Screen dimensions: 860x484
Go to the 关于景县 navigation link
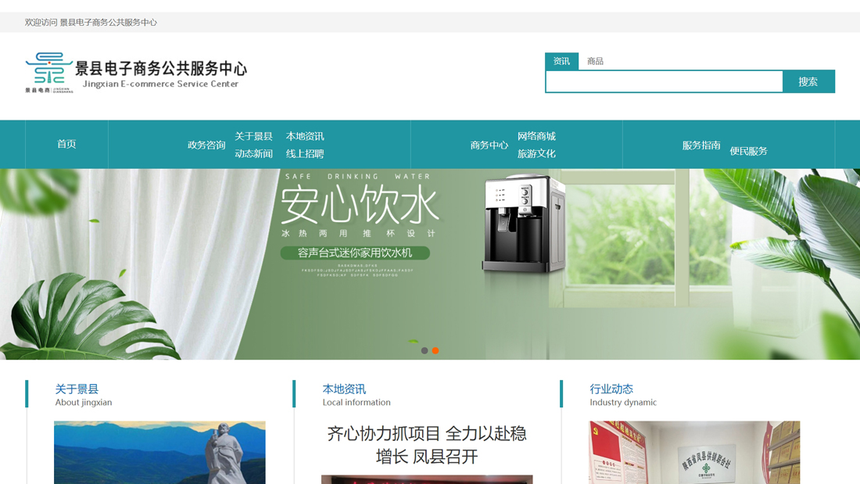tap(253, 136)
